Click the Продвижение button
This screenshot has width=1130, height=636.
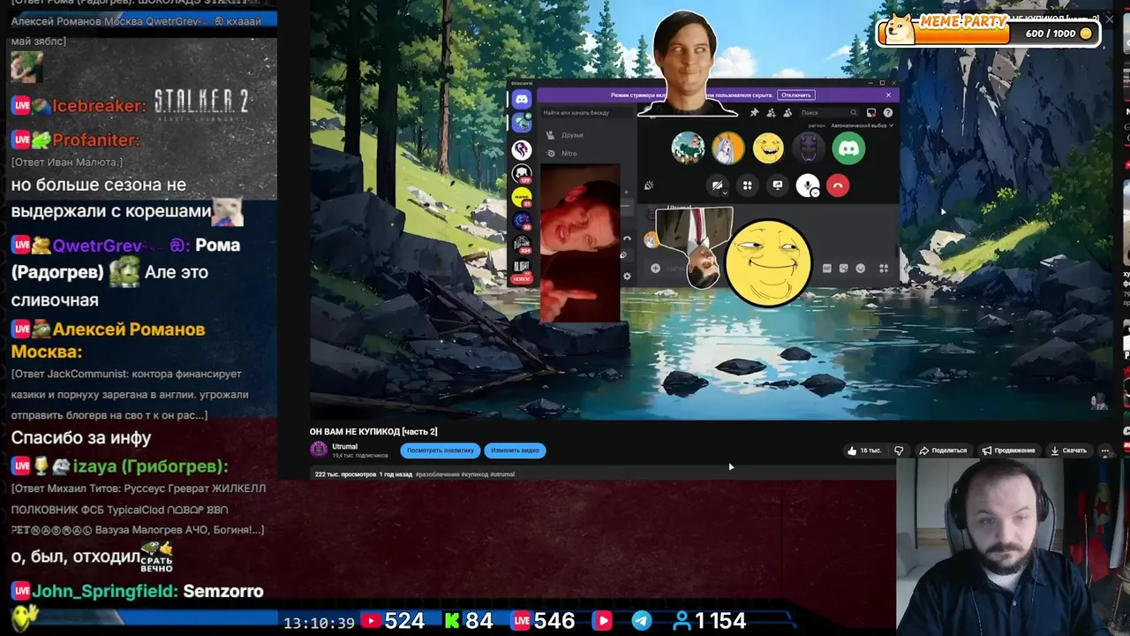point(1008,450)
